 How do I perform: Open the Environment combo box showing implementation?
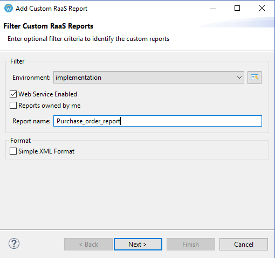coord(149,78)
